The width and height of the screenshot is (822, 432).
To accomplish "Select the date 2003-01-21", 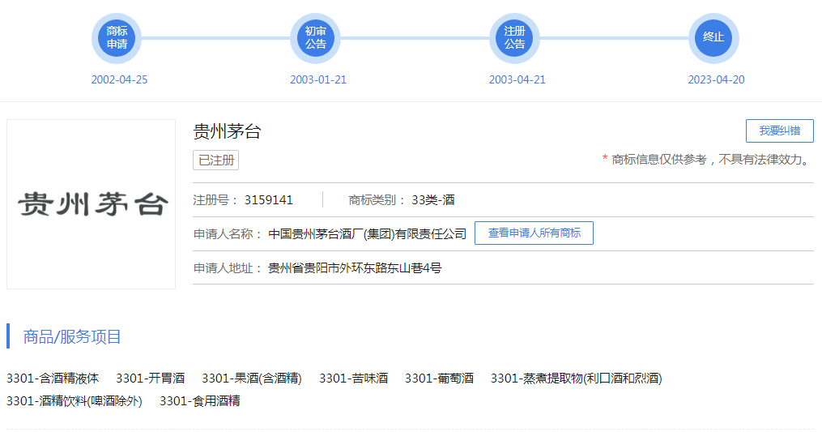I will click(318, 79).
